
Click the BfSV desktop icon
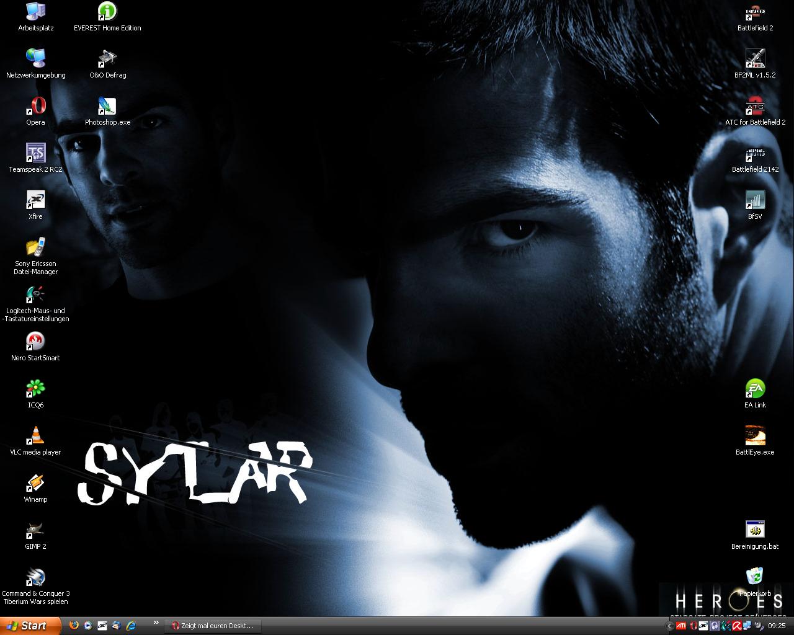tap(755, 205)
